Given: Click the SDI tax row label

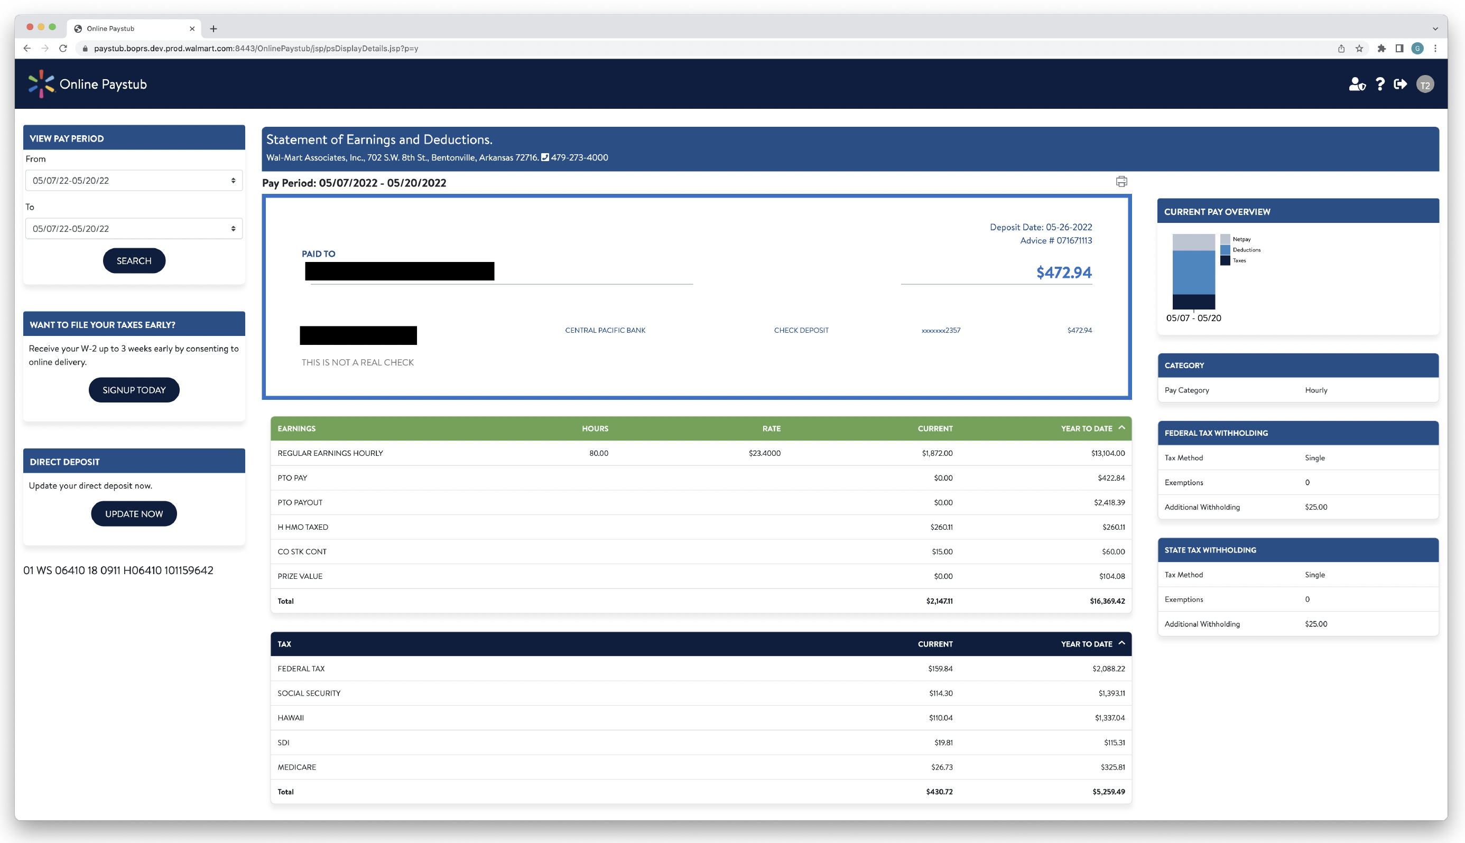Looking at the screenshot, I should click(x=283, y=742).
